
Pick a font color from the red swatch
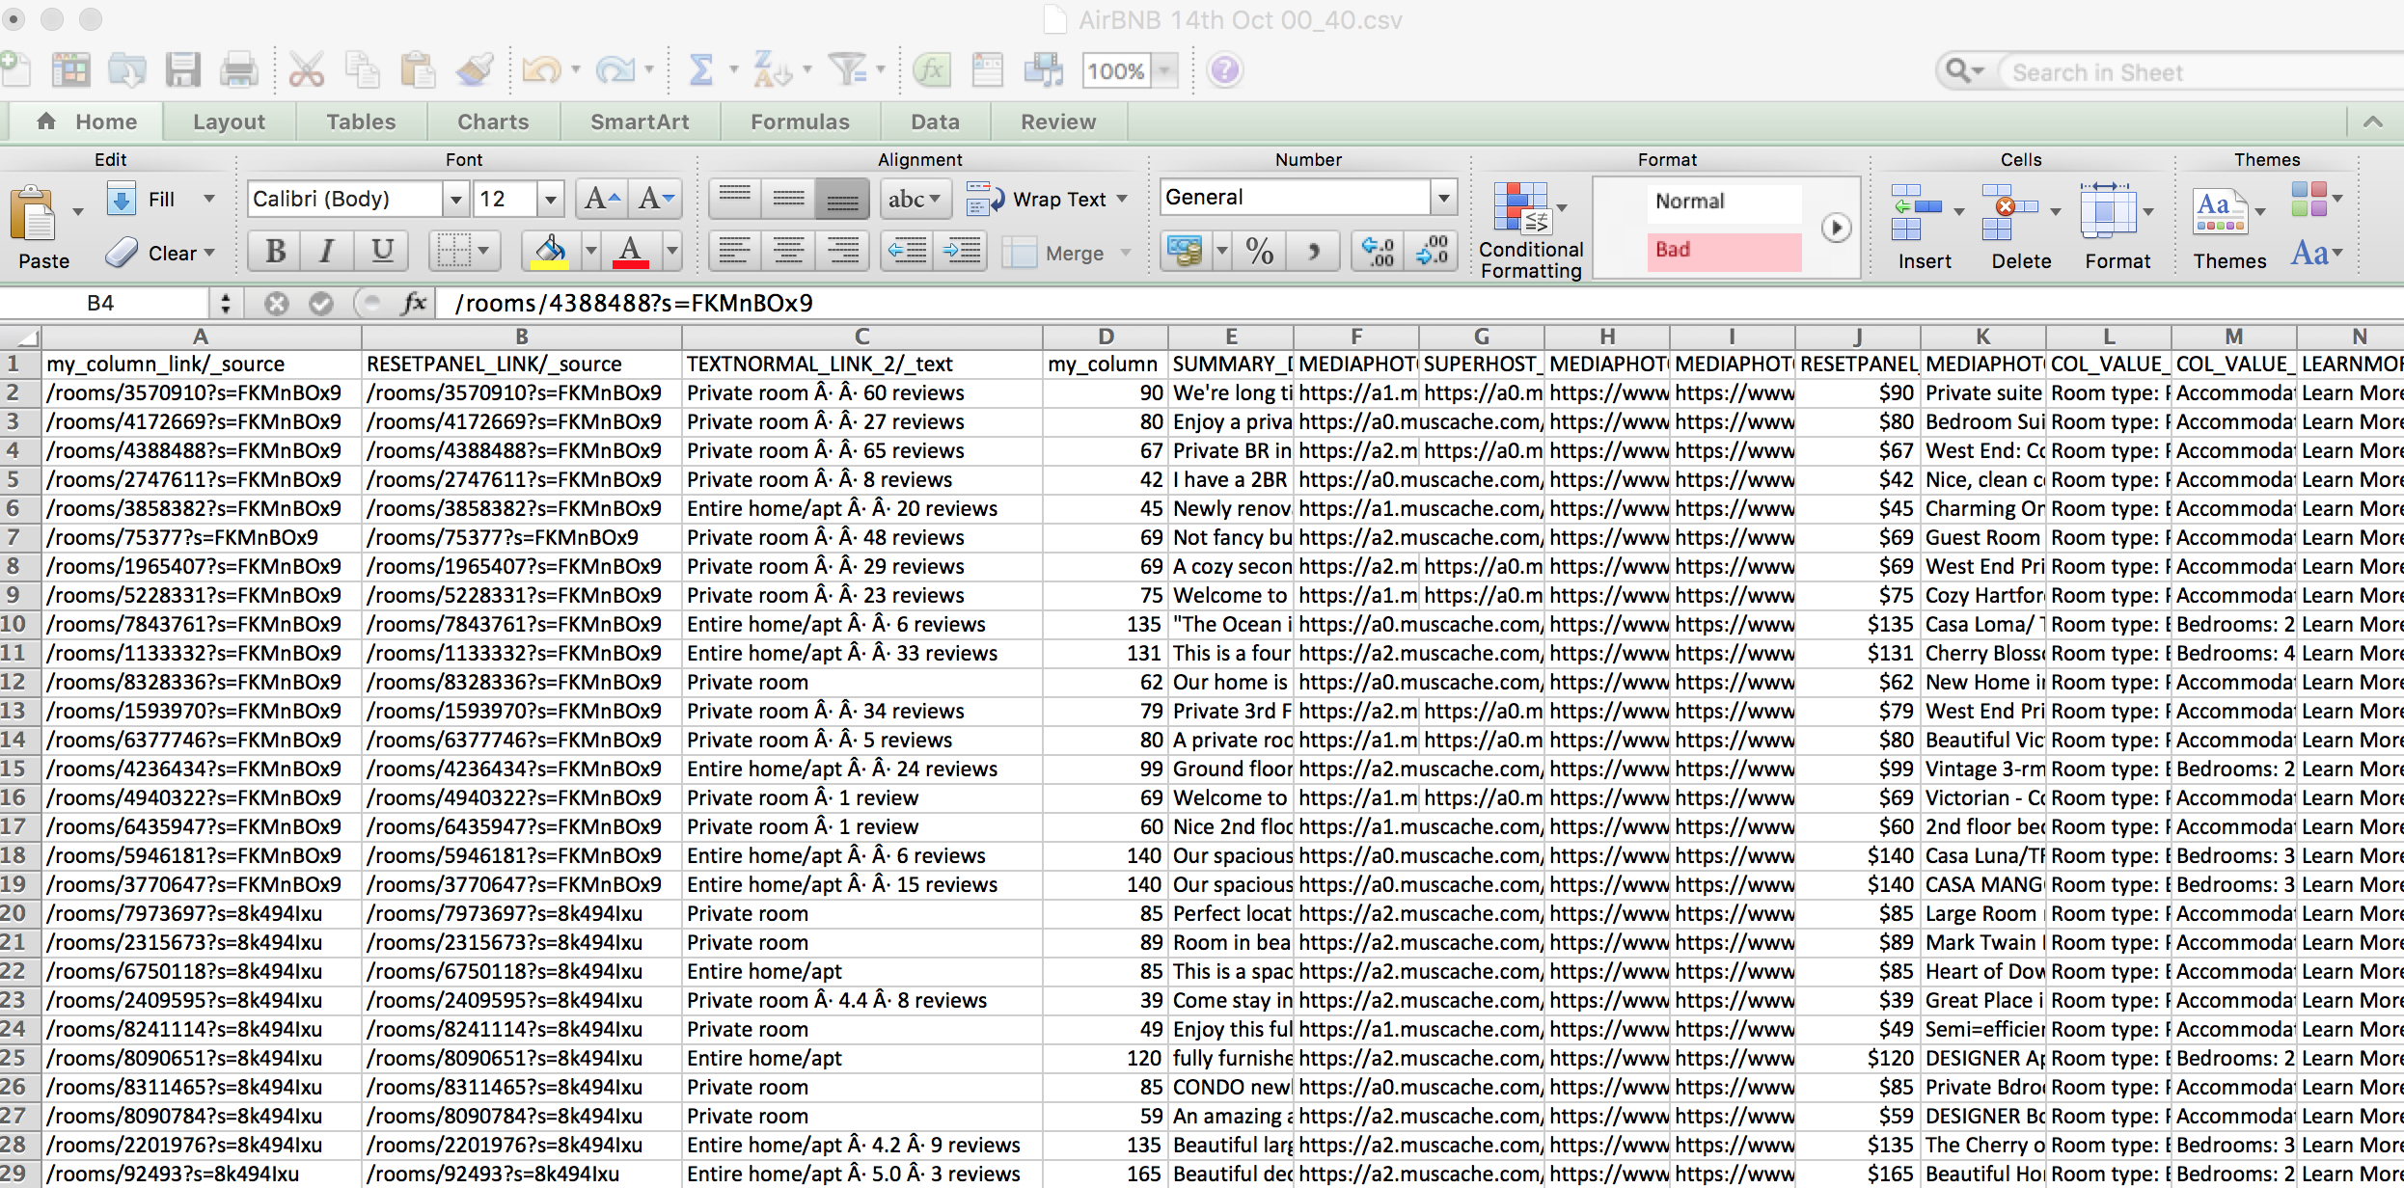tap(629, 253)
